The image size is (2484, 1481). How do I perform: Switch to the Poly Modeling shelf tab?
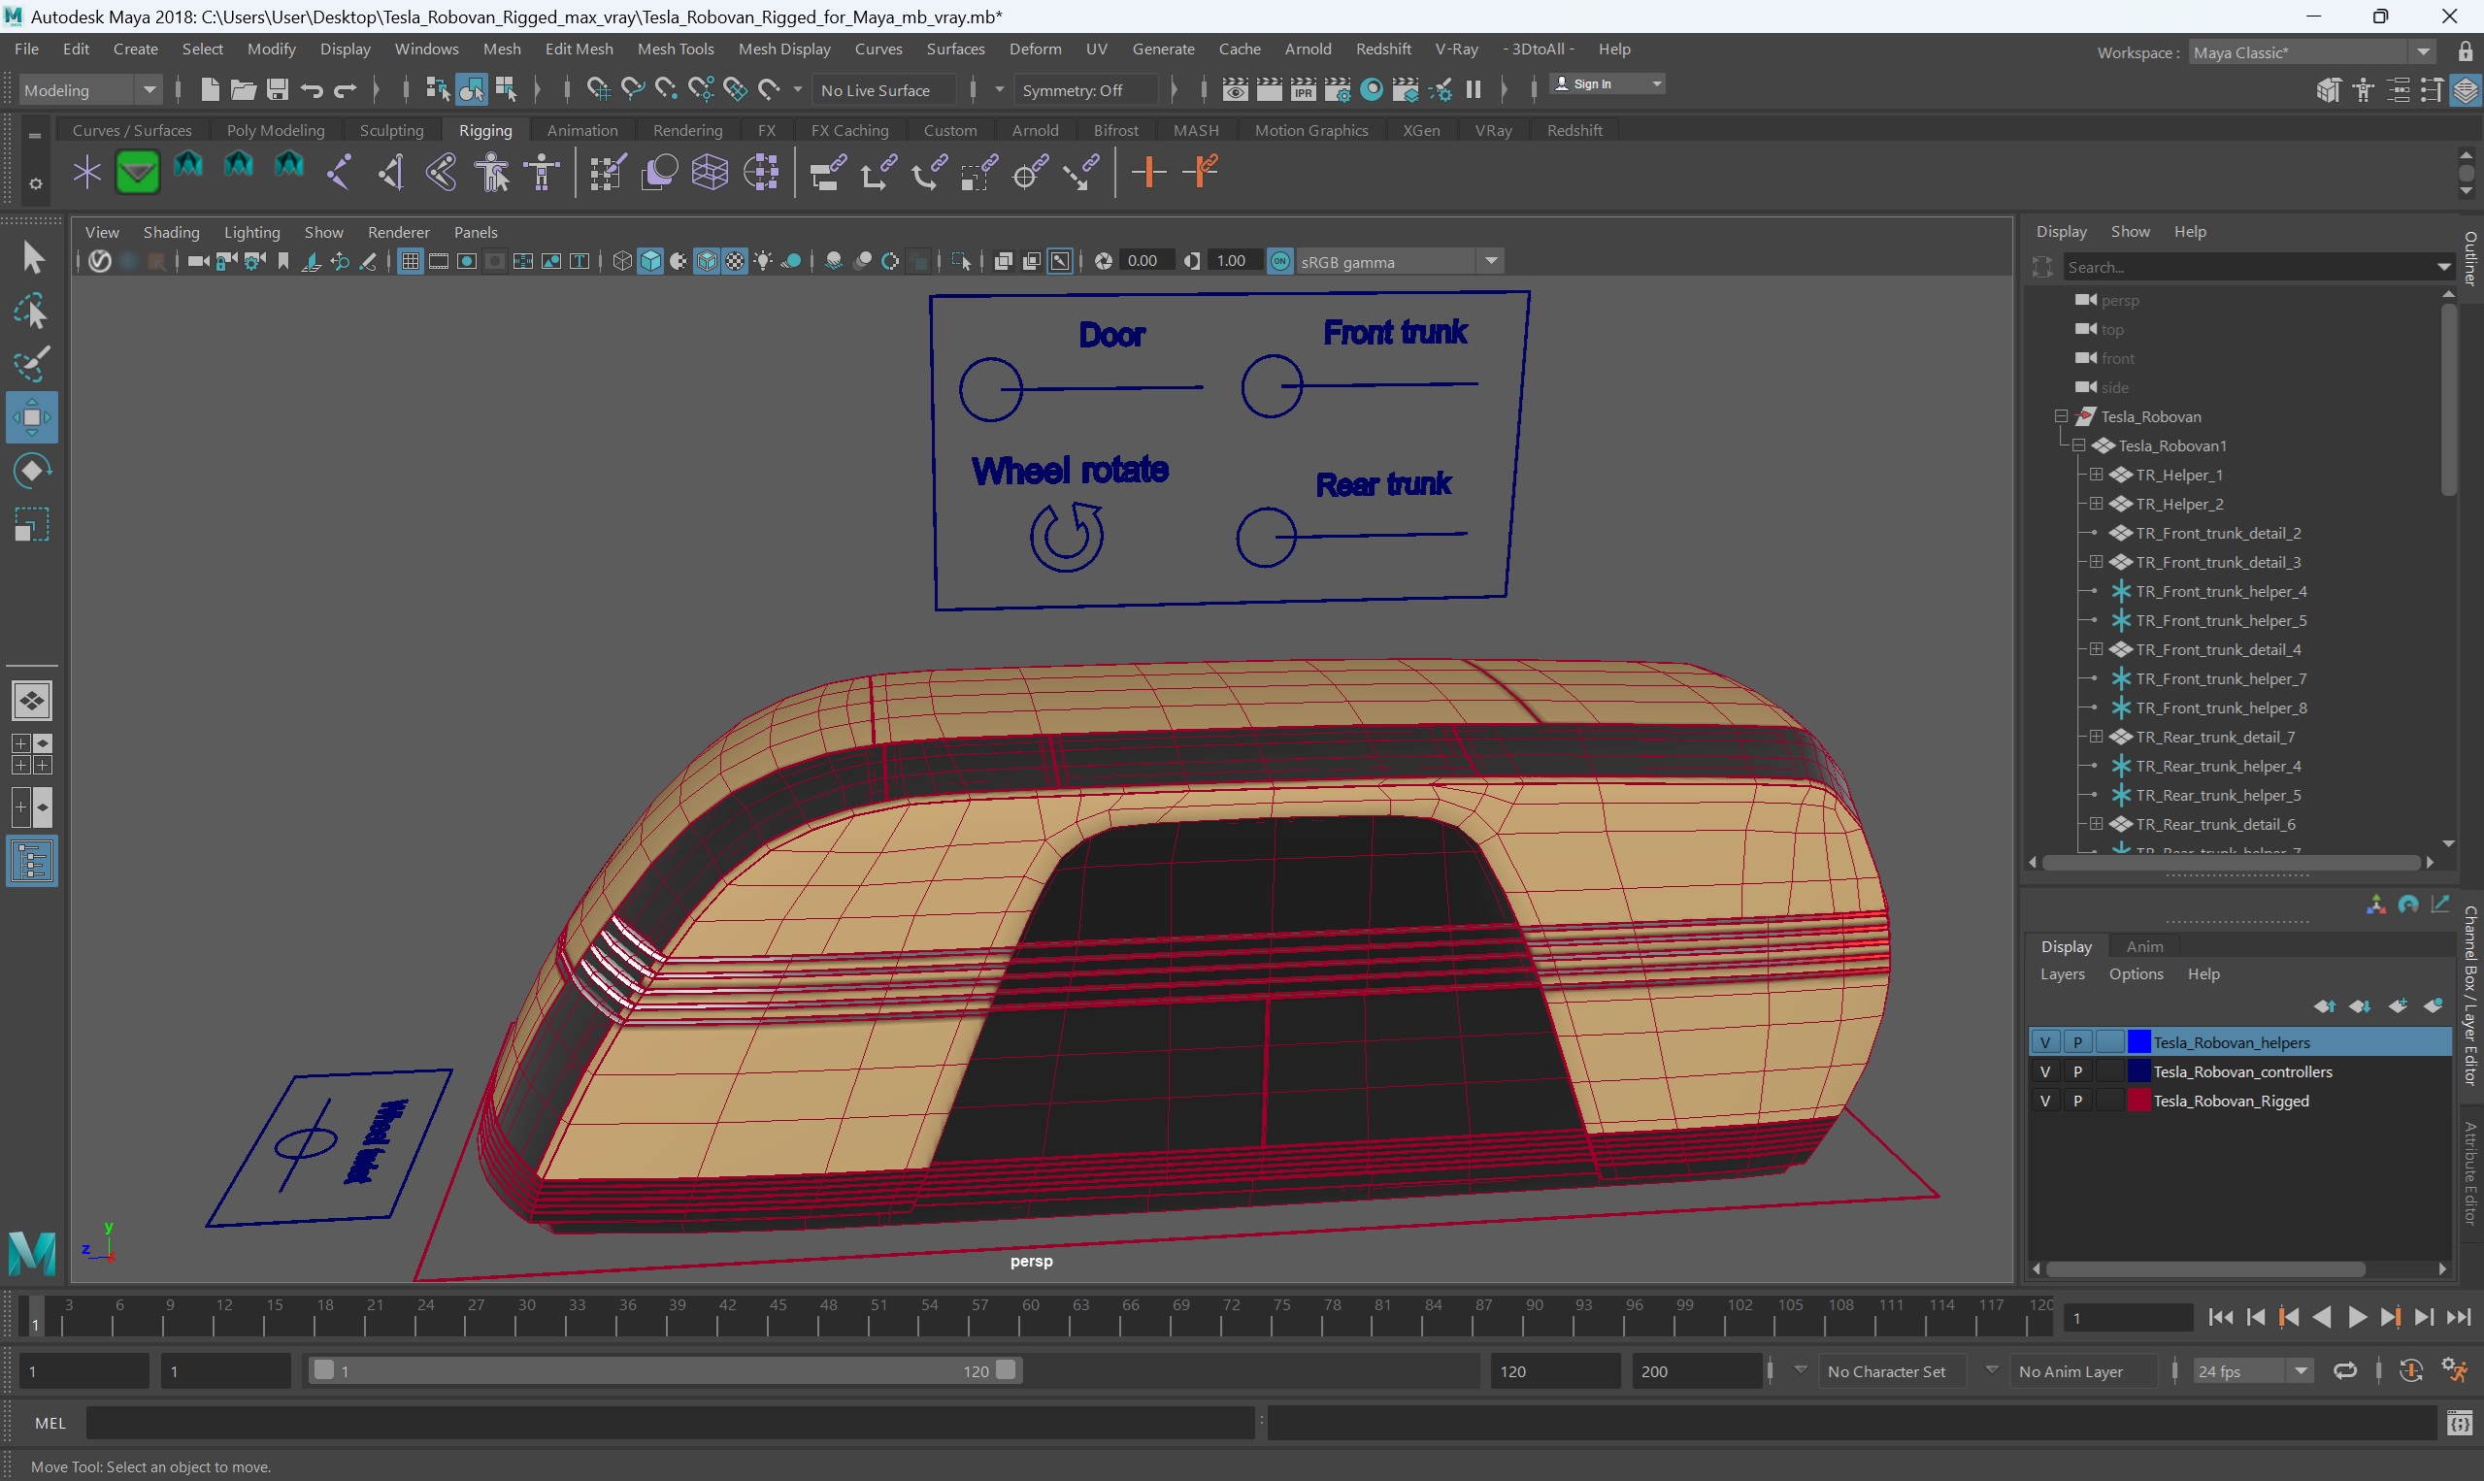point(276,130)
